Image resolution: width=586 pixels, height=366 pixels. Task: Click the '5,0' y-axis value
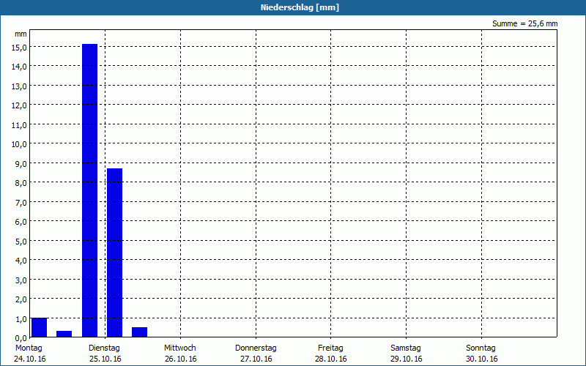[x=21, y=242]
